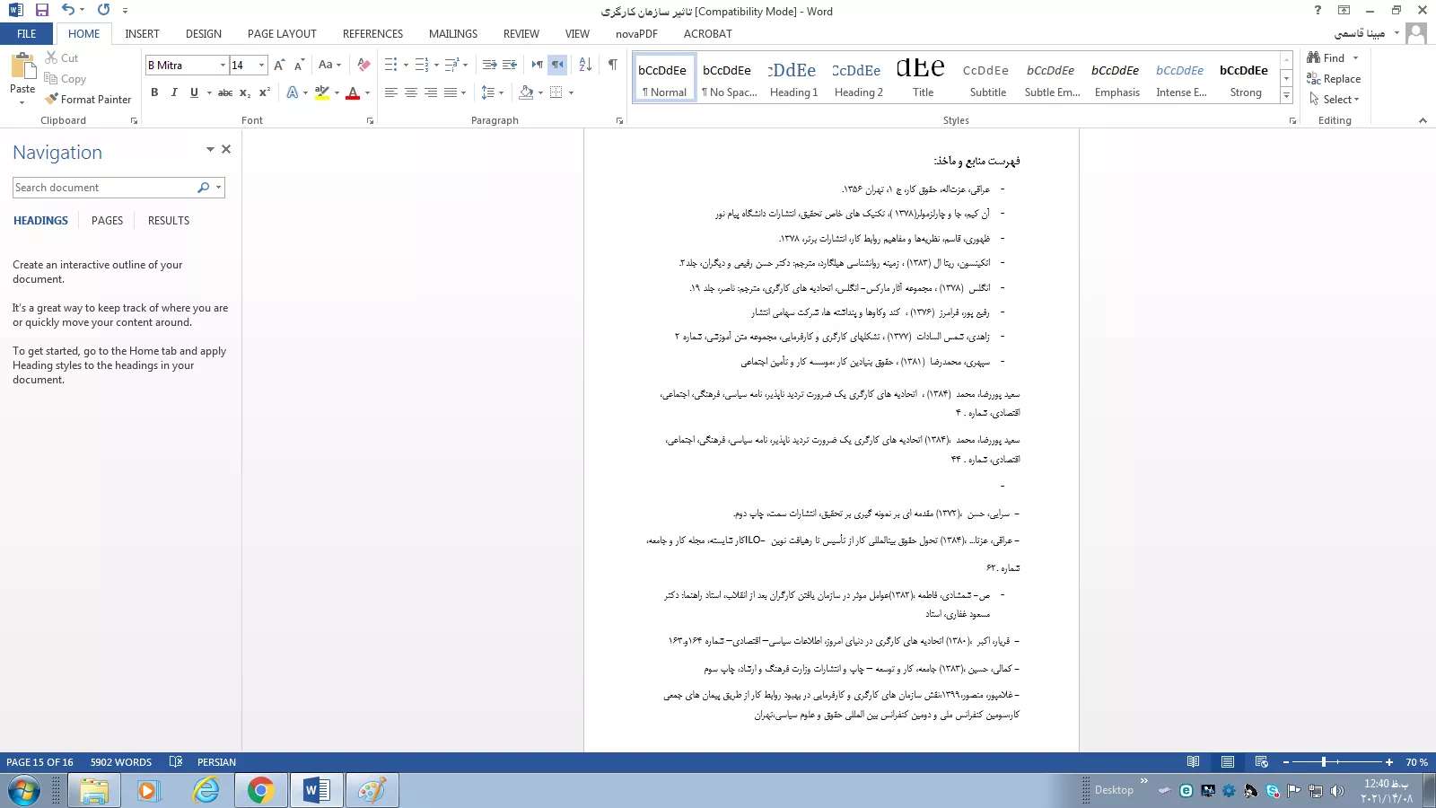Apply Heading 1 style
This screenshot has width=1436, height=808.
793,78
